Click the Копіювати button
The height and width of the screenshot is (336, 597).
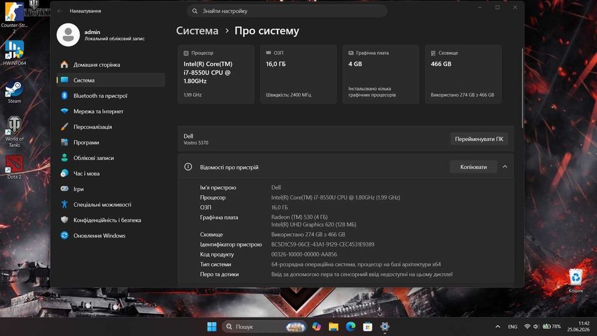473,167
